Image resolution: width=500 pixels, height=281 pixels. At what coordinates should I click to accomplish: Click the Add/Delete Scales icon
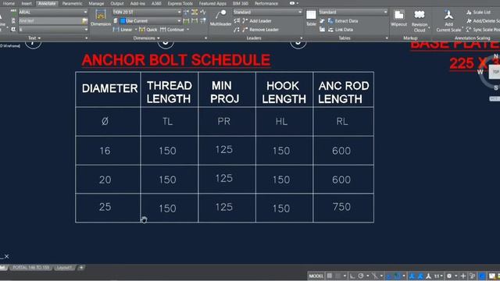[x=469, y=21]
